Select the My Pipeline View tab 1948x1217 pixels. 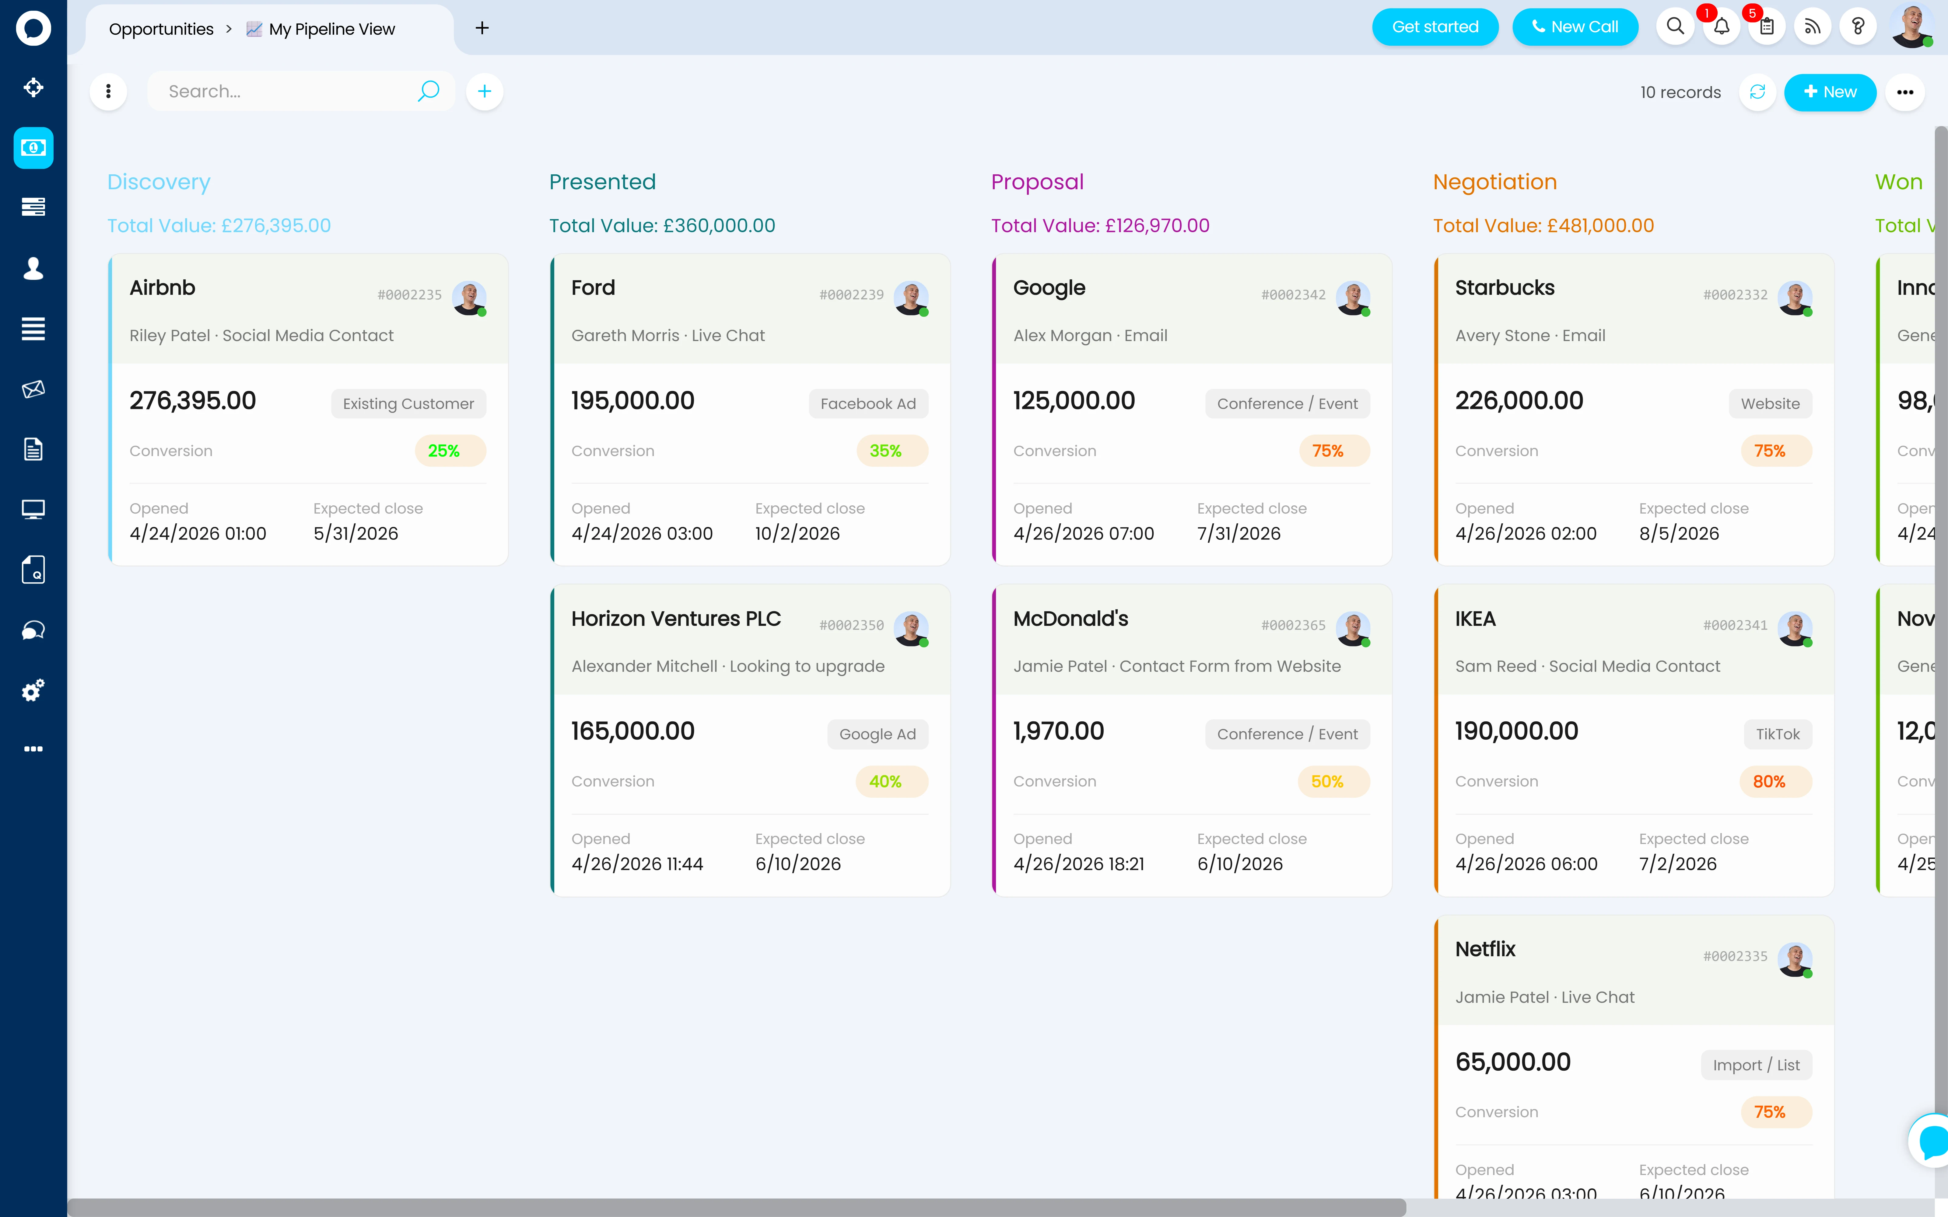[321, 29]
